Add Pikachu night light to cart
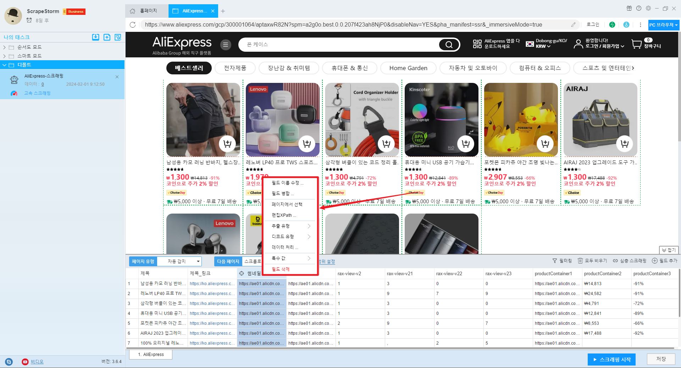This screenshot has width=681, height=368. (x=545, y=144)
